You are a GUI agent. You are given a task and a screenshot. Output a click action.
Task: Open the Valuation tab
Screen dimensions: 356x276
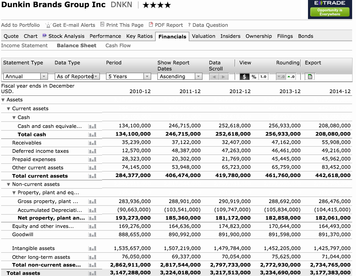point(204,36)
